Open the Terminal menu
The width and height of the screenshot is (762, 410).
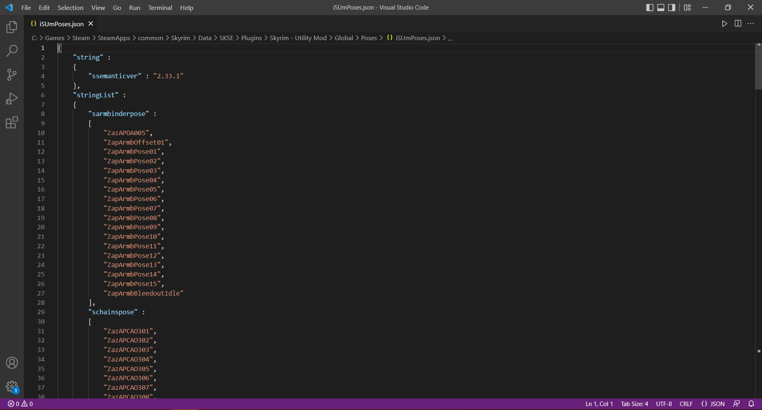pos(160,8)
